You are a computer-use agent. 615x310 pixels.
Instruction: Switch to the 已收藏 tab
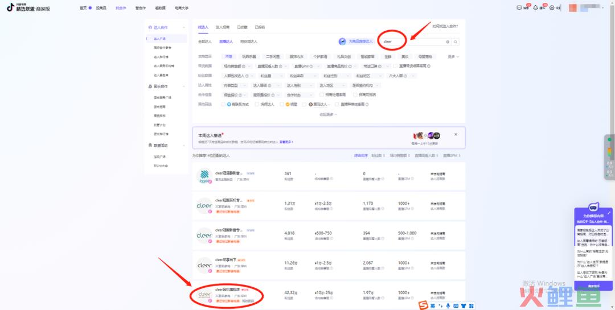242,27
